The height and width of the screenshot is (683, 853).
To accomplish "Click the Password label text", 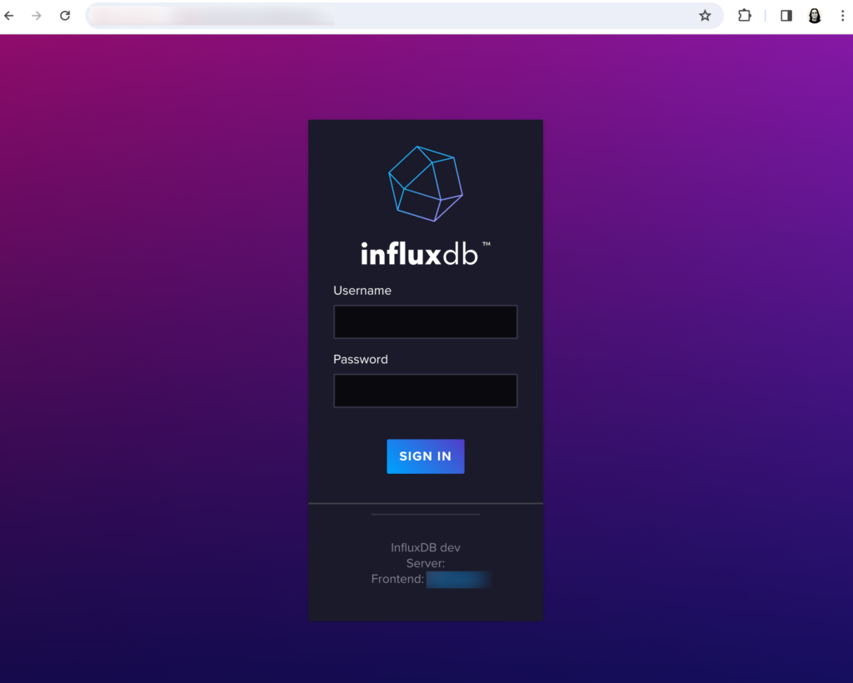I will (360, 359).
